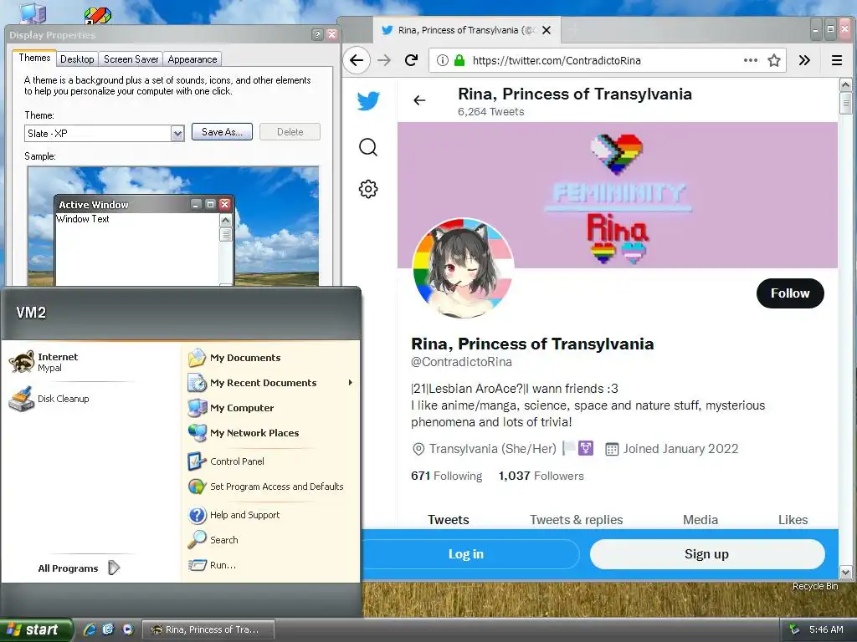Click the Start button
The width and height of the screenshot is (857, 642).
pyautogui.click(x=36, y=629)
